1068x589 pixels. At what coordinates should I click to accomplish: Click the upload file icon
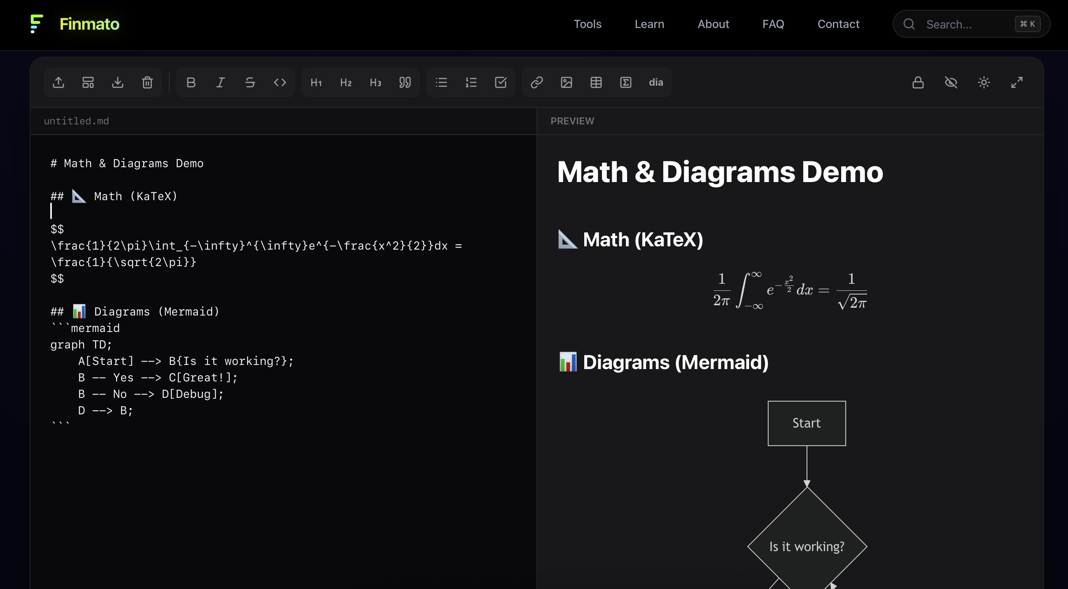58,82
